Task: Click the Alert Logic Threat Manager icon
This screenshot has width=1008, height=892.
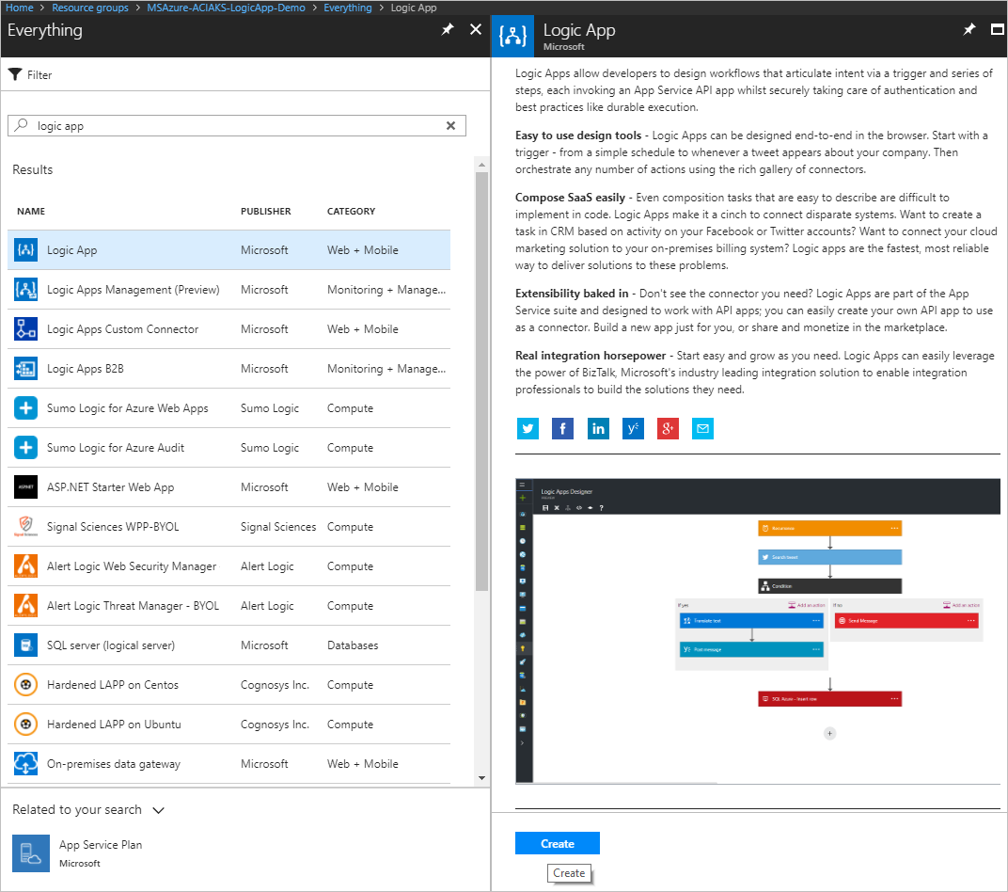Action: click(x=25, y=606)
